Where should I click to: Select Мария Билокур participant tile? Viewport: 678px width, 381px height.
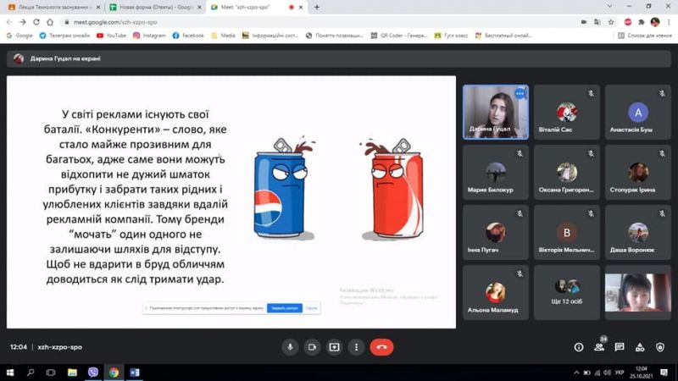(x=496, y=173)
